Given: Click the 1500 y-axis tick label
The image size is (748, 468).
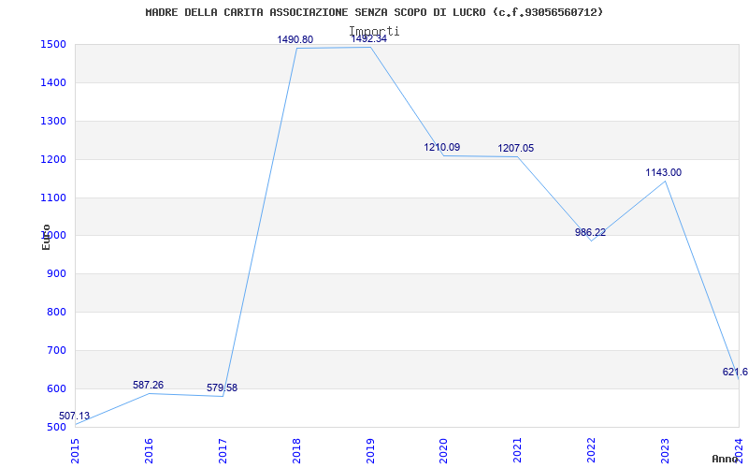Looking at the screenshot, I should tap(53, 44).
